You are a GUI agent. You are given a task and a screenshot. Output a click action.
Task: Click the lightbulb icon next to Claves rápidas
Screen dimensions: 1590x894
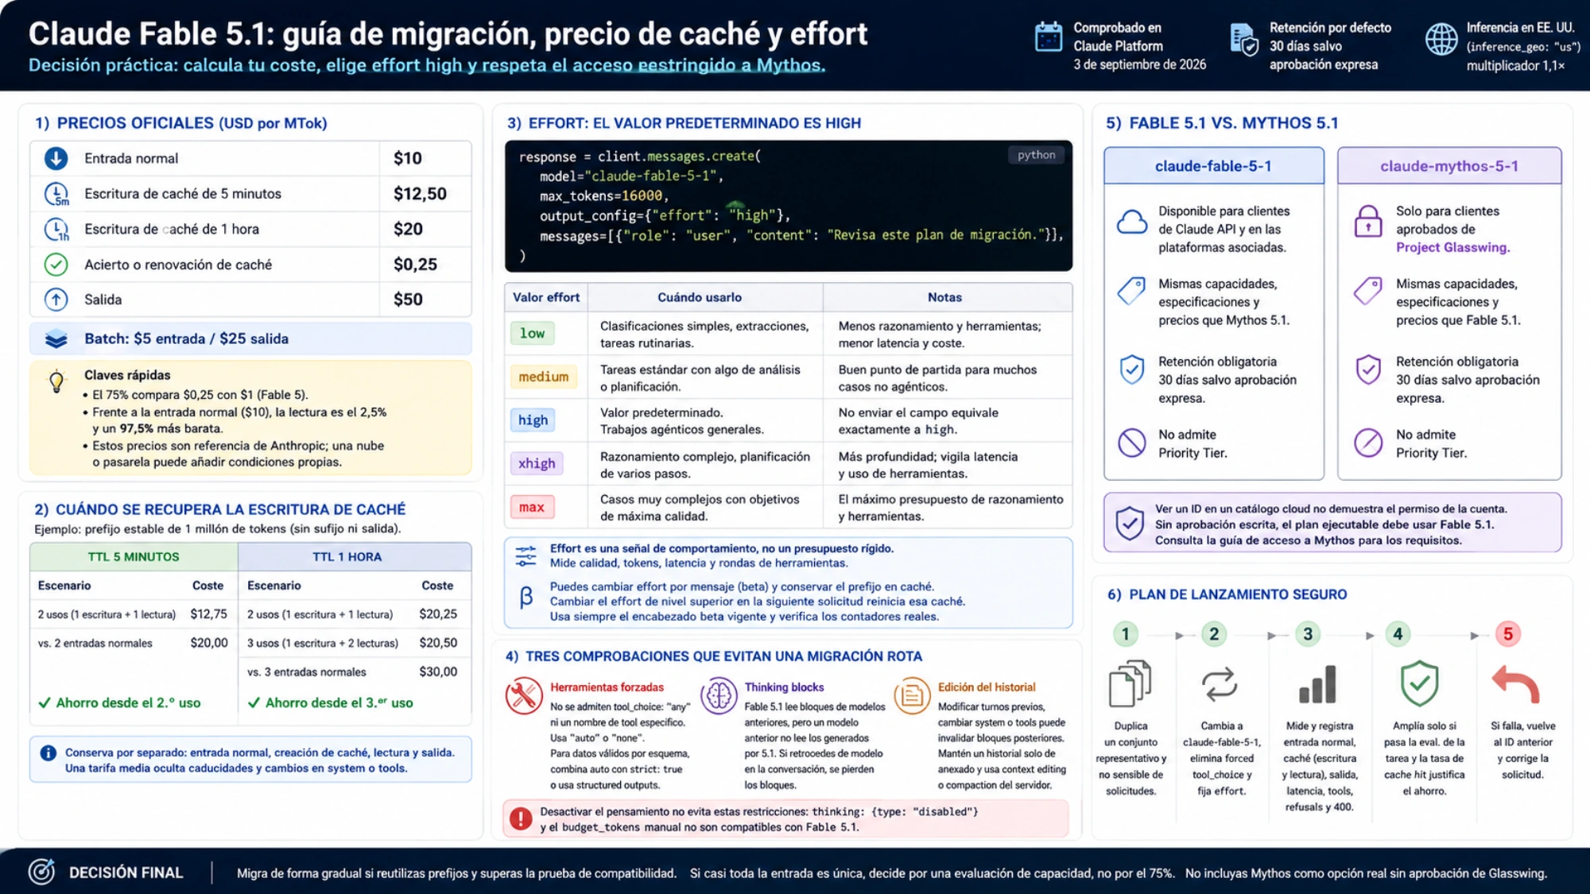[x=56, y=381]
